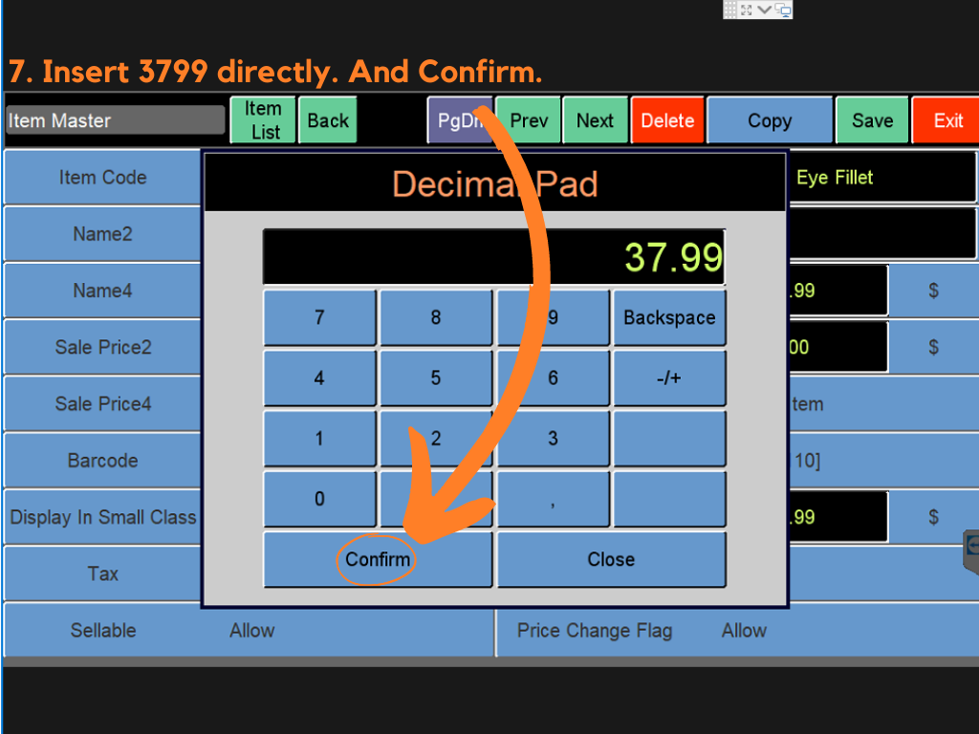
Task: Select the Sellable Allow setting
Action: tap(251, 631)
